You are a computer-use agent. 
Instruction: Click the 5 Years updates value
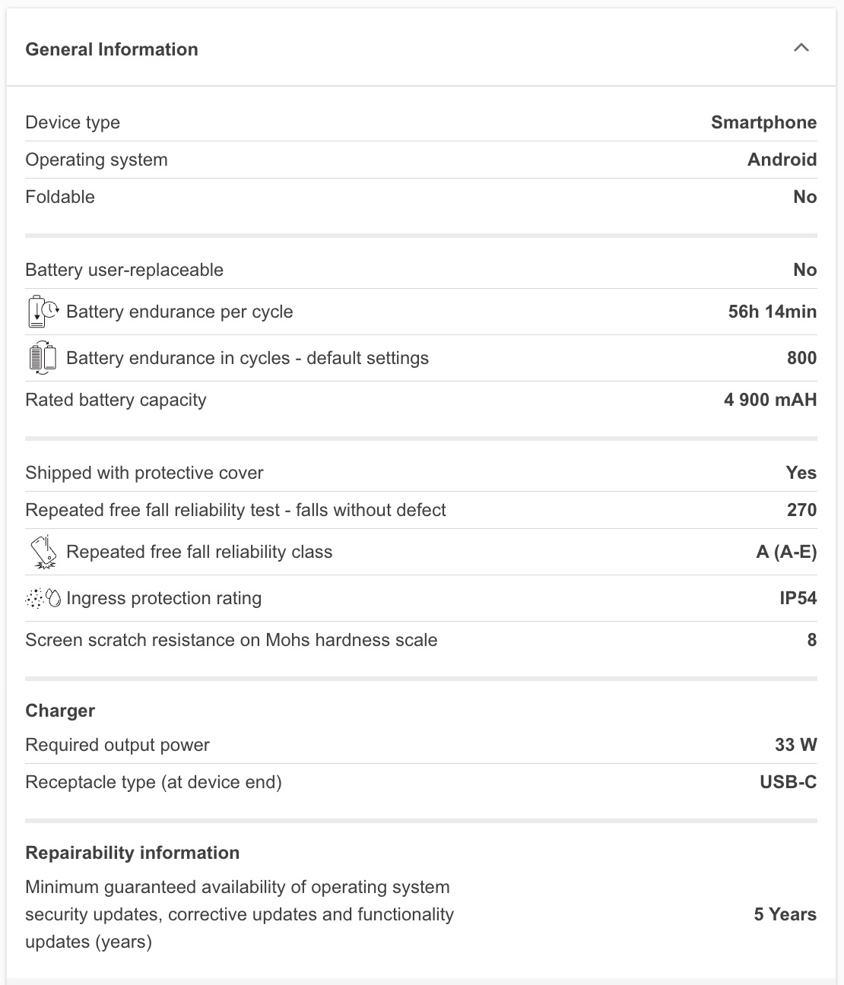pos(785,914)
